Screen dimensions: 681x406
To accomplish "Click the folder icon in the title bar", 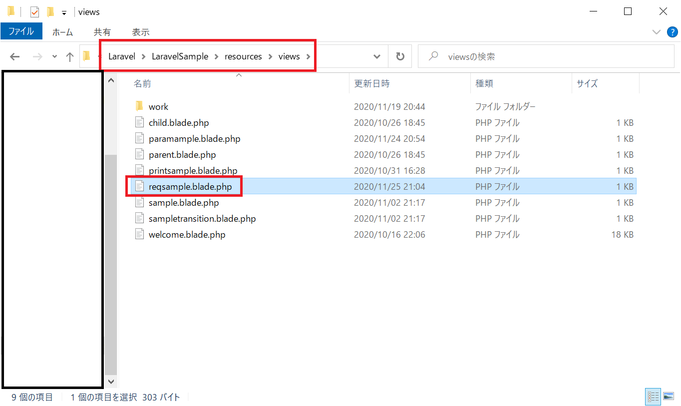I will pos(11,11).
